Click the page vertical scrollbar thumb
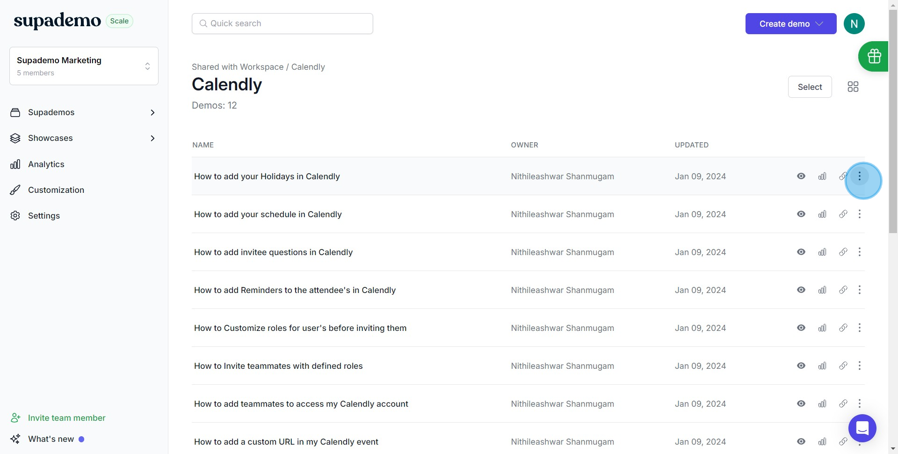This screenshot has width=898, height=454. point(893,122)
